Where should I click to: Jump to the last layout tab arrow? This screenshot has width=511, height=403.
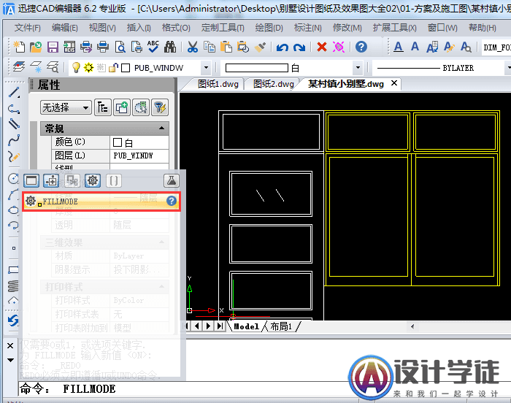click(220, 326)
